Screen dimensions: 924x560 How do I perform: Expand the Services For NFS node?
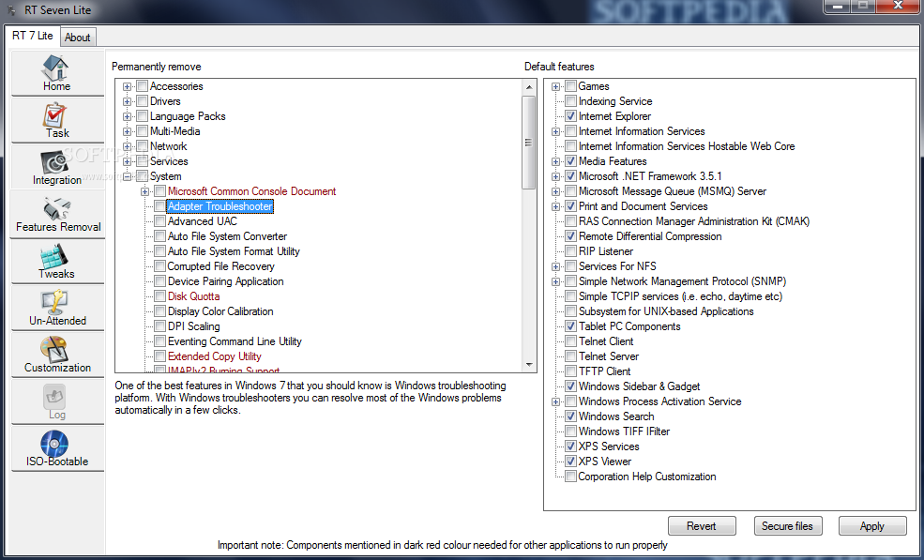(555, 267)
